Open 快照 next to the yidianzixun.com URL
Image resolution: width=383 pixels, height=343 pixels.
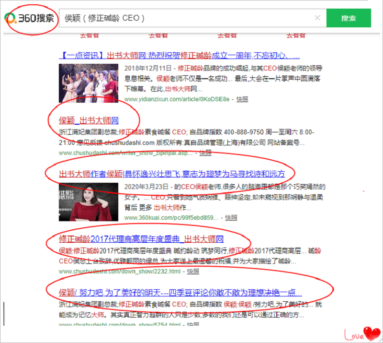click(242, 99)
